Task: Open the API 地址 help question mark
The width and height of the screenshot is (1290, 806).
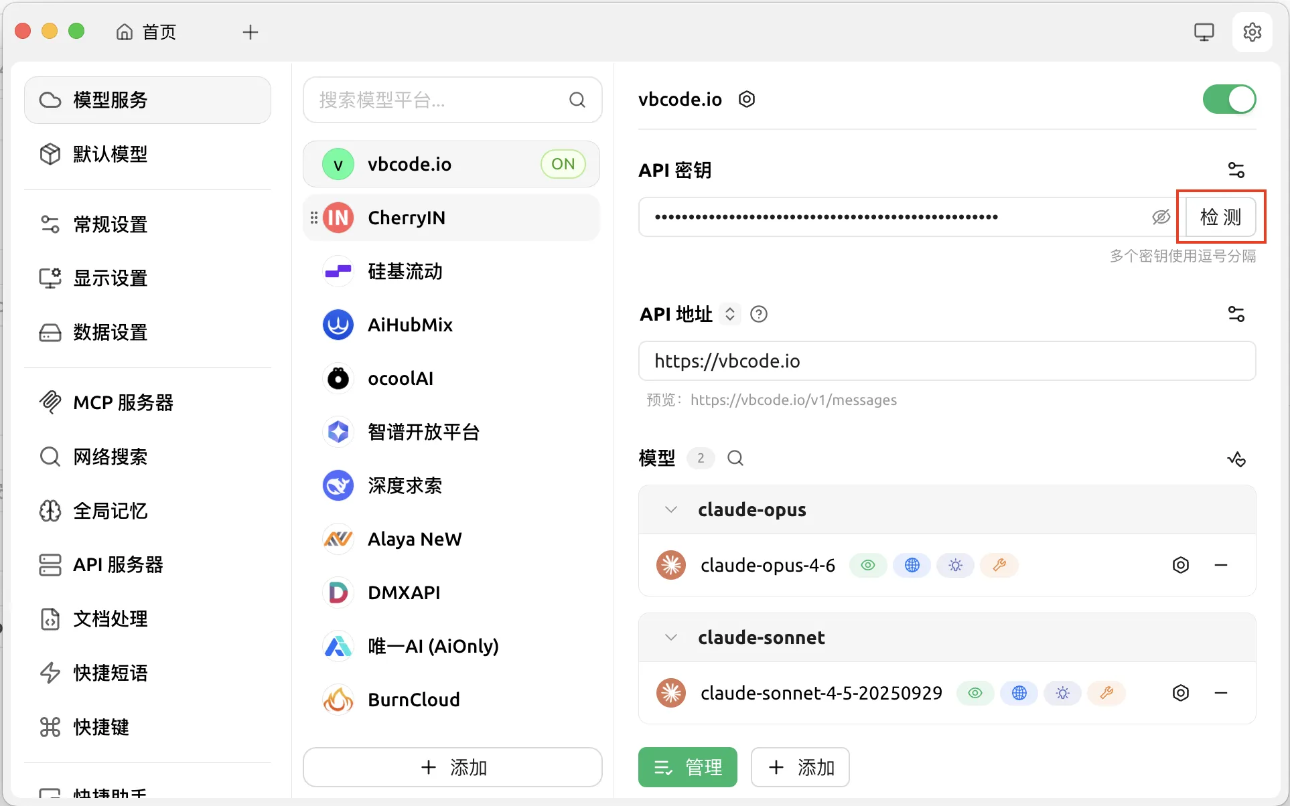Action: tap(758, 314)
